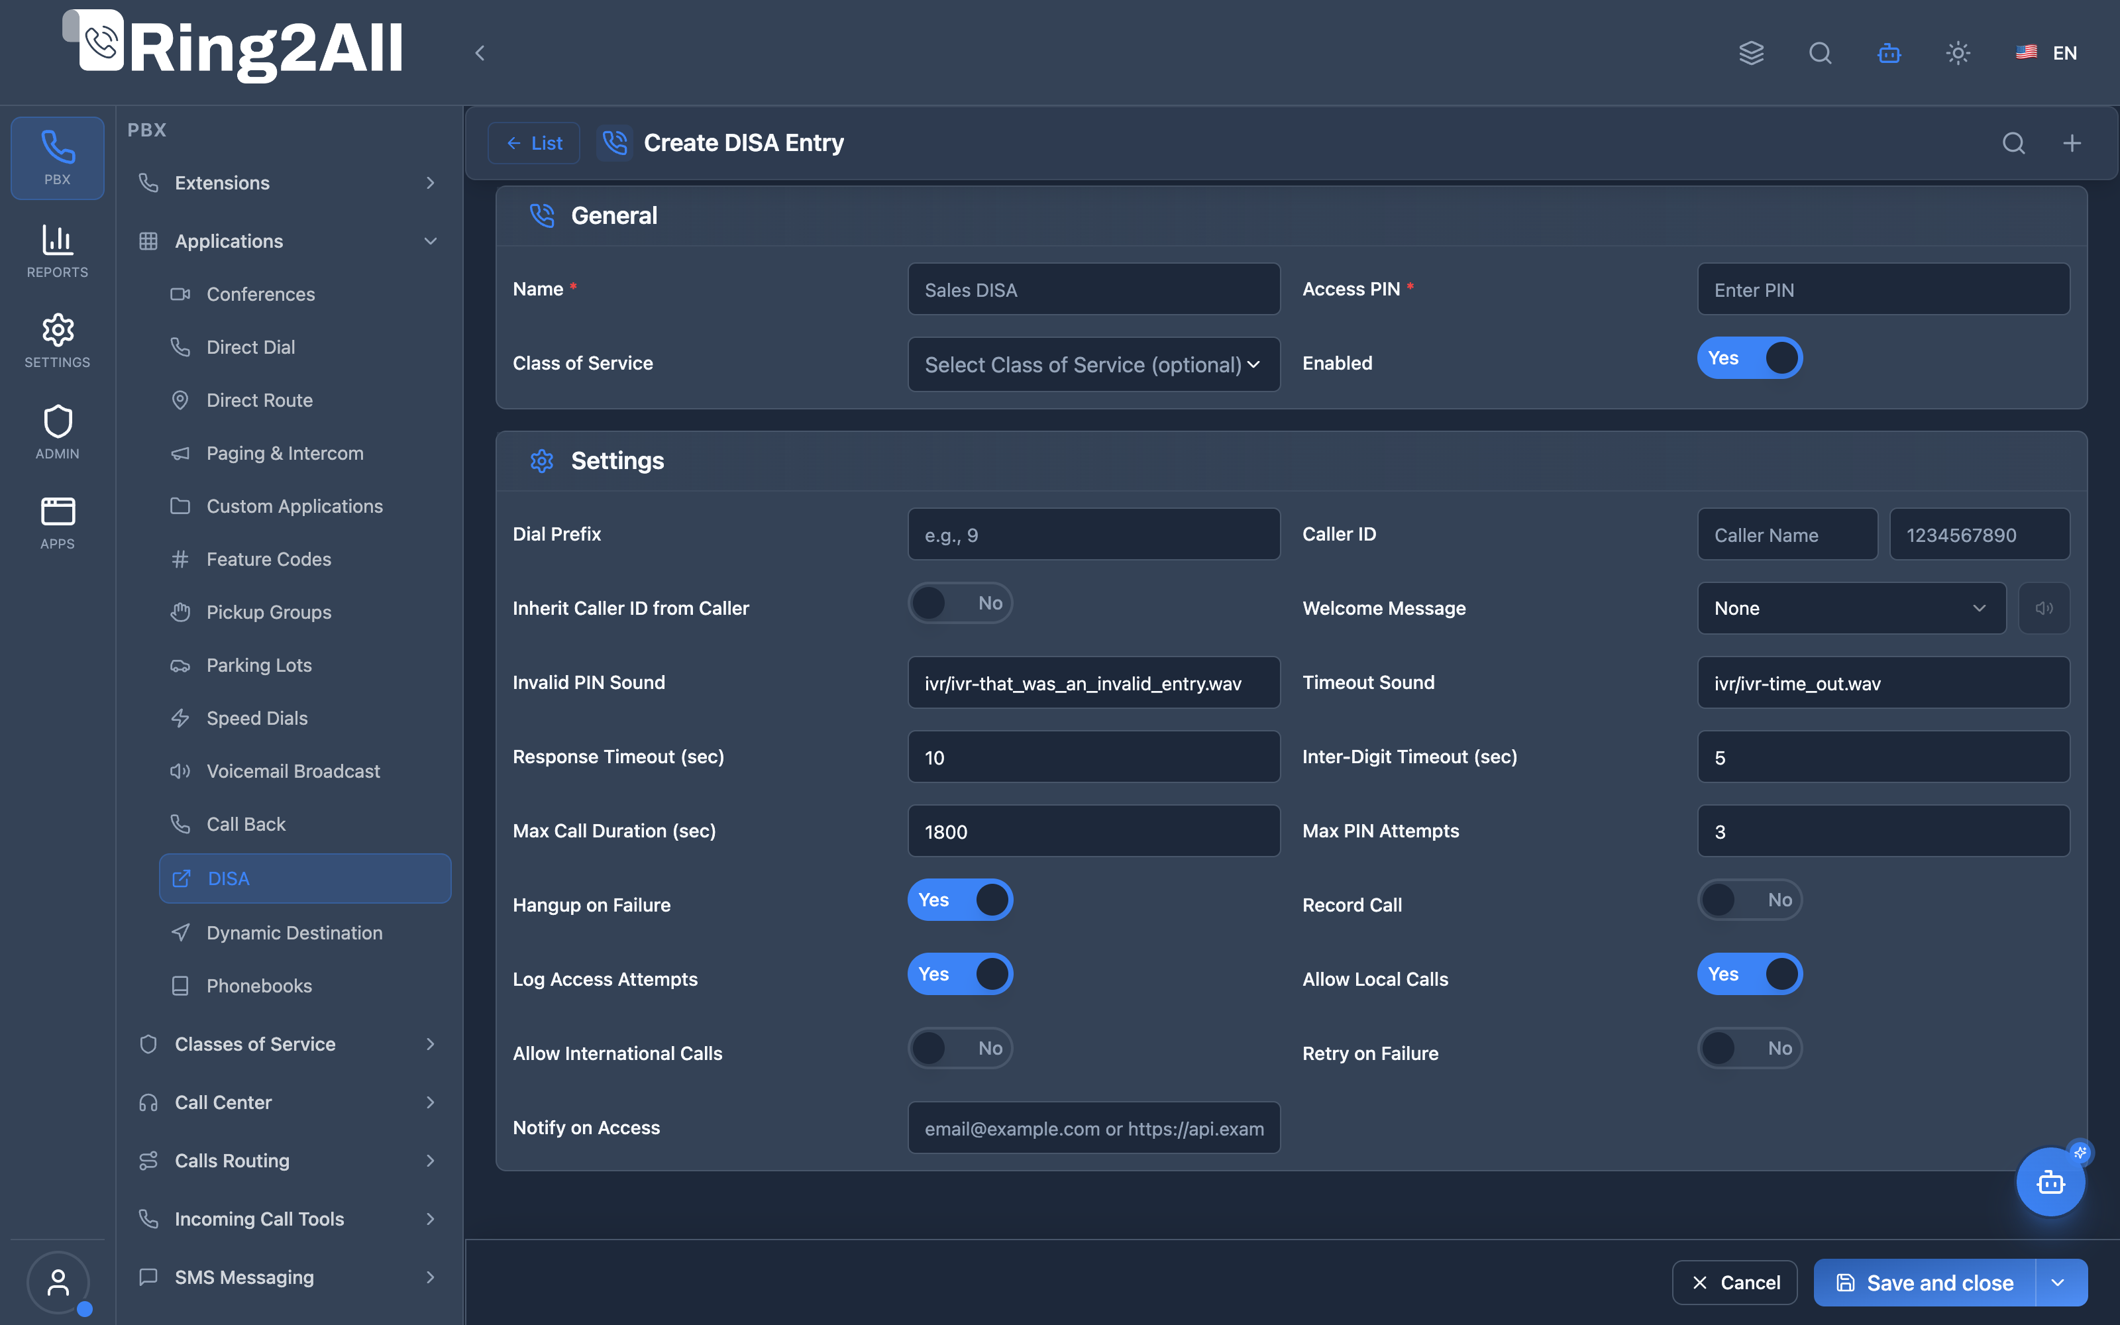The width and height of the screenshot is (2120, 1325).
Task: Click the Caller ID number field
Action: click(1980, 535)
